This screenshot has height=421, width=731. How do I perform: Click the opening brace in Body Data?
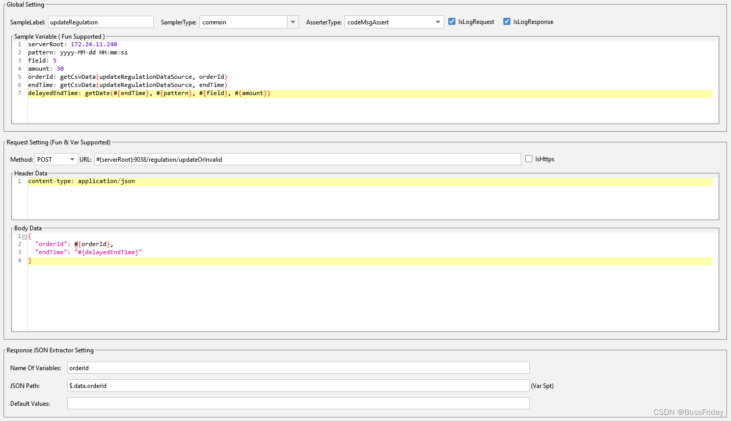click(x=30, y=236)
